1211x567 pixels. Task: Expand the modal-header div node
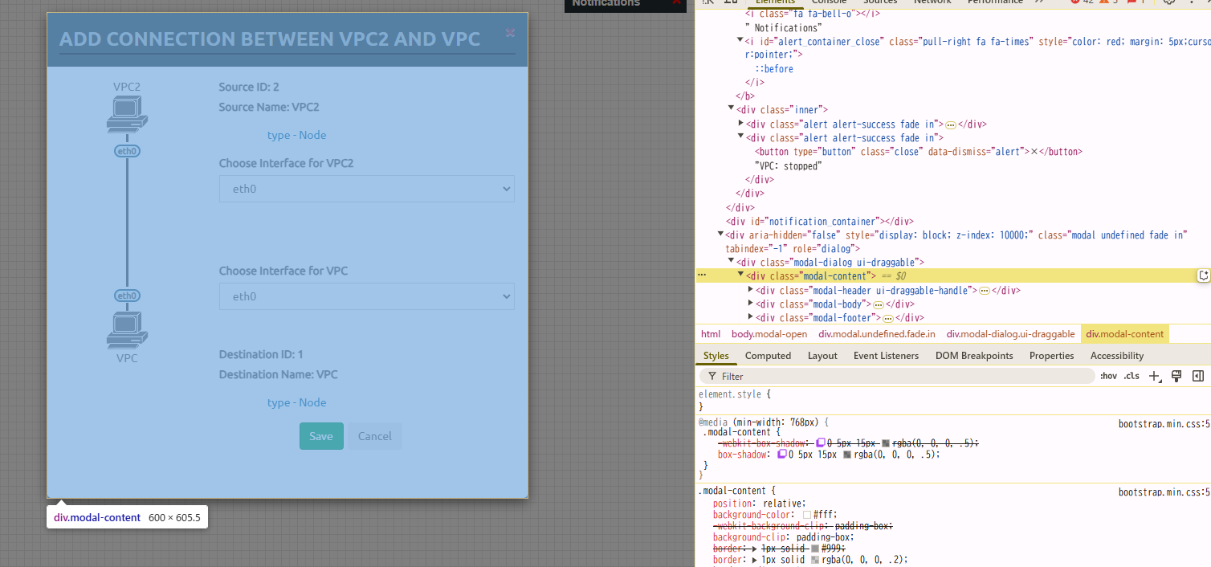[750, 290]
